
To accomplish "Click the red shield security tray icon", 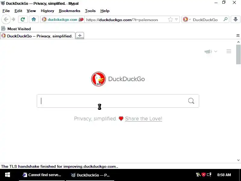I will coord(204,175).
